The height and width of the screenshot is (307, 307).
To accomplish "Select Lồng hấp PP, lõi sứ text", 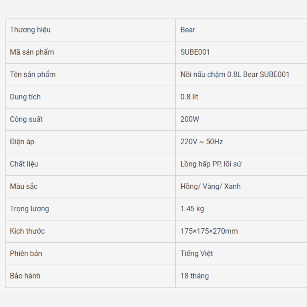I will point(211,164).
